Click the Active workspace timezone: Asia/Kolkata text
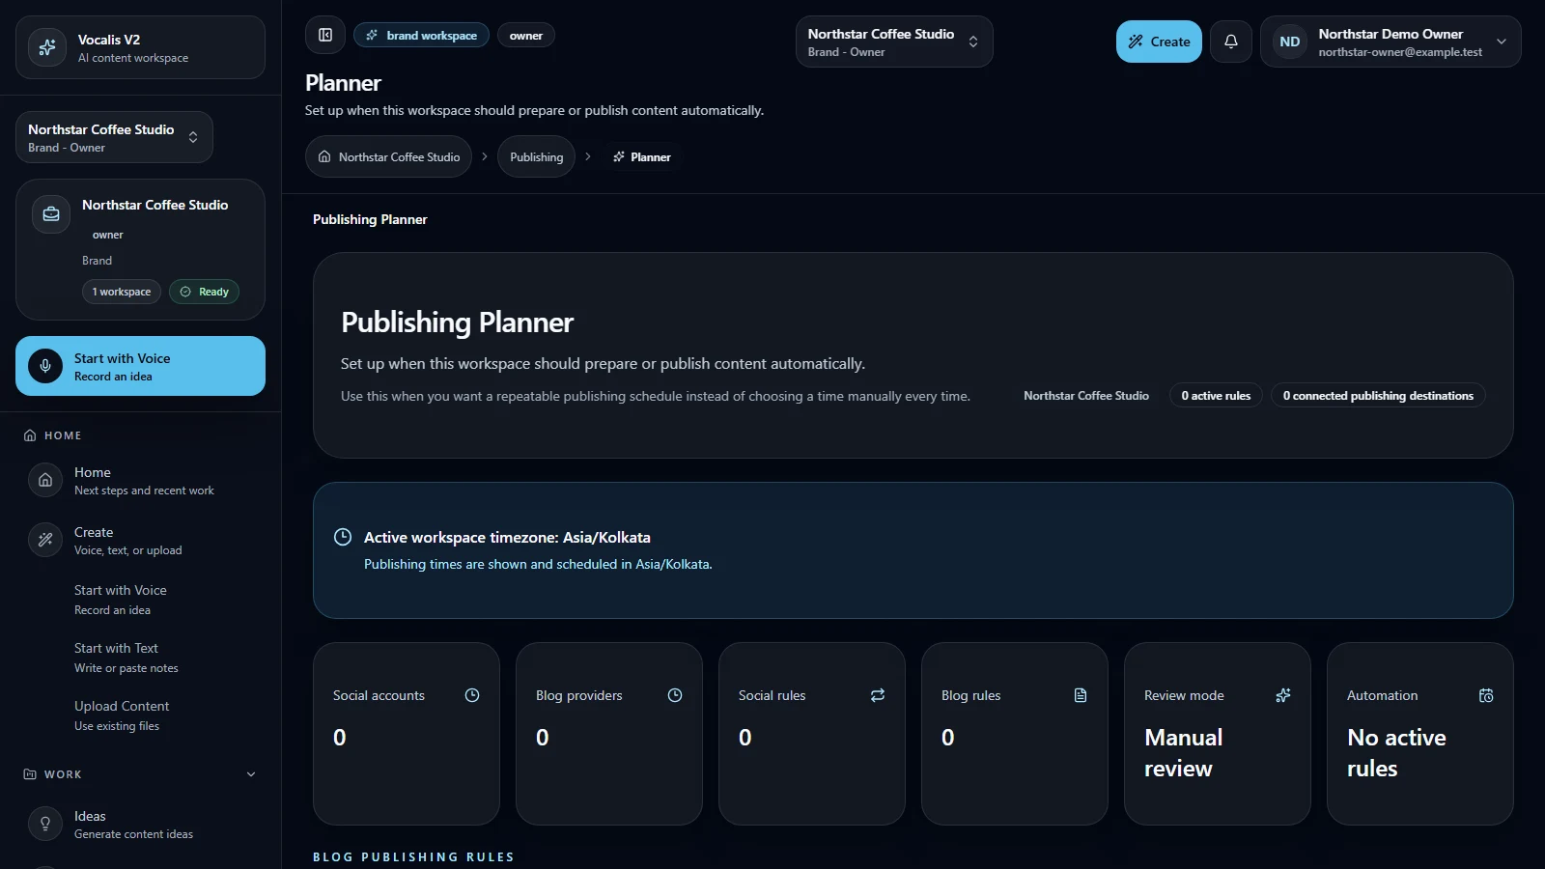 (507, 538)
